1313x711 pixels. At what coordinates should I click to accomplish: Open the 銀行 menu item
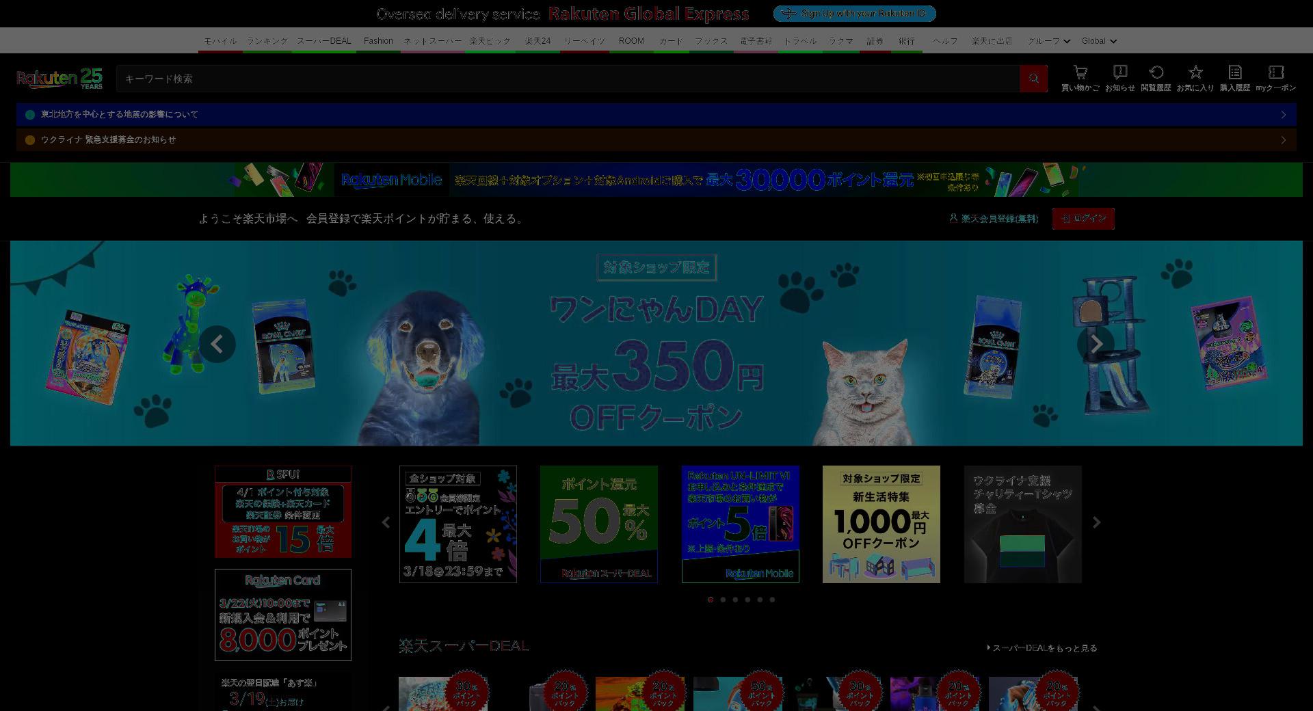pyautogui.click(x=907, y=41)
